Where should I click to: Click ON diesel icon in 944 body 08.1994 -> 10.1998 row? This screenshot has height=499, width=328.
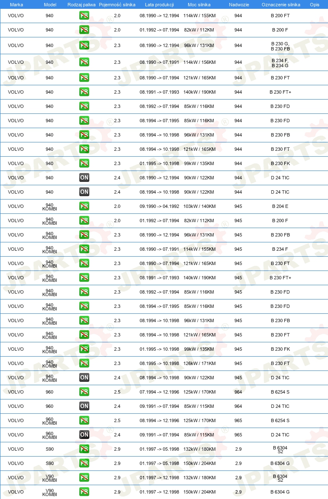(x=84, y=192)
